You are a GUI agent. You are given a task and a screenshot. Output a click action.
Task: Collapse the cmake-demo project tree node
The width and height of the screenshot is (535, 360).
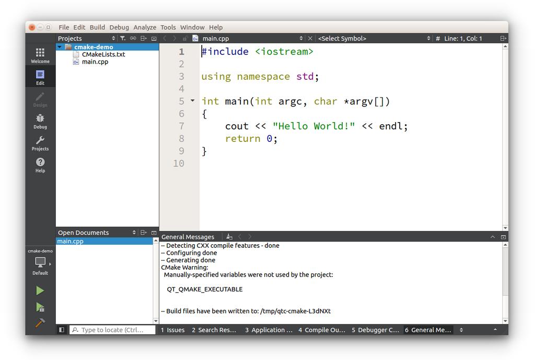(x=60, y=47)
